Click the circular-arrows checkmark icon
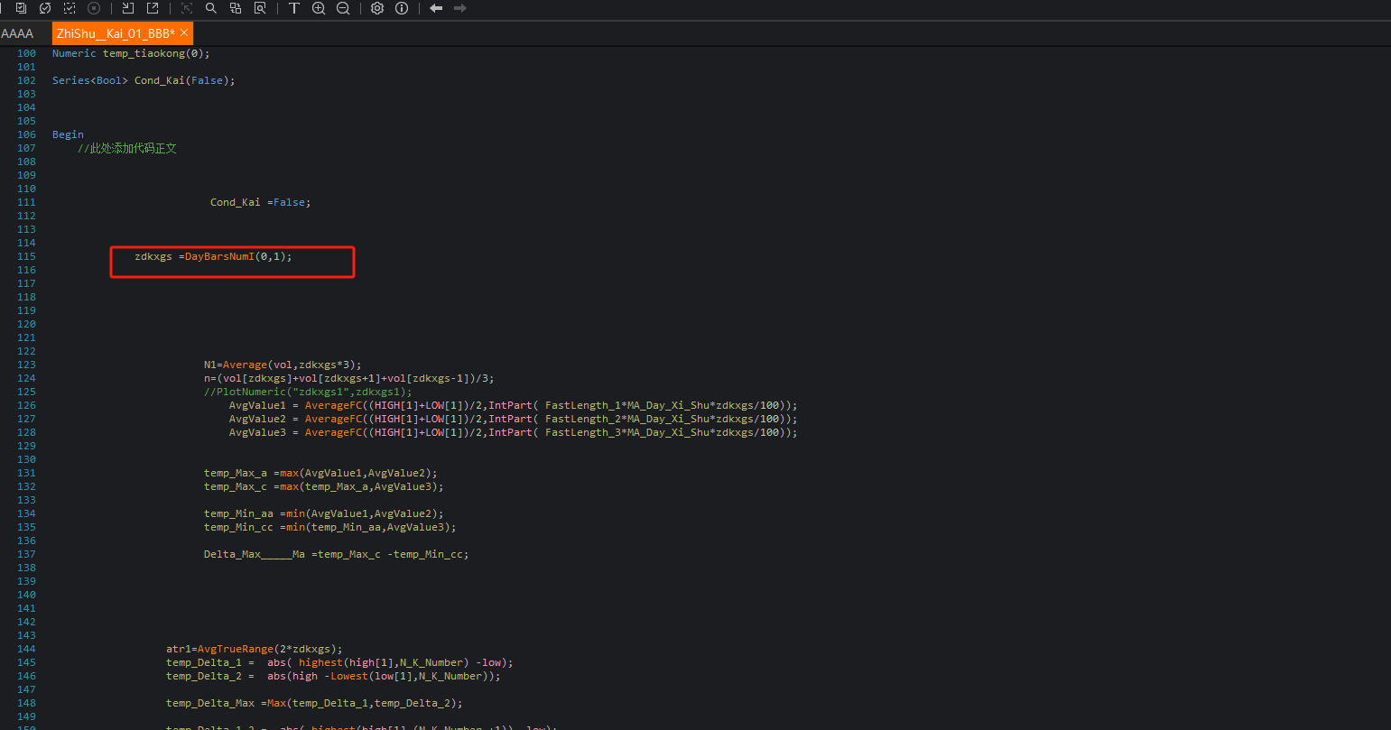Screen dimensions: 1391x730 click(45, 8)
